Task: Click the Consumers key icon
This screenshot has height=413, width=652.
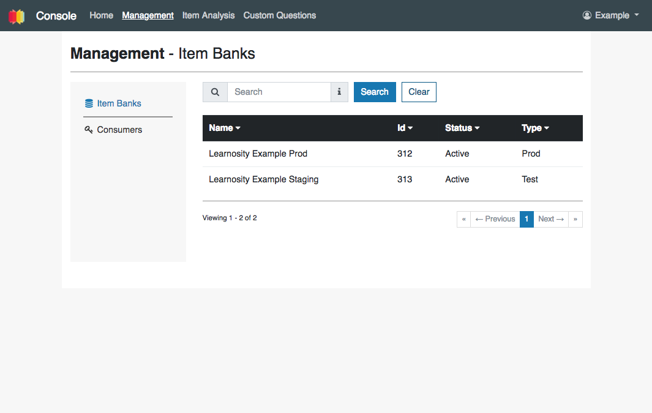Action: click(89, 130)
